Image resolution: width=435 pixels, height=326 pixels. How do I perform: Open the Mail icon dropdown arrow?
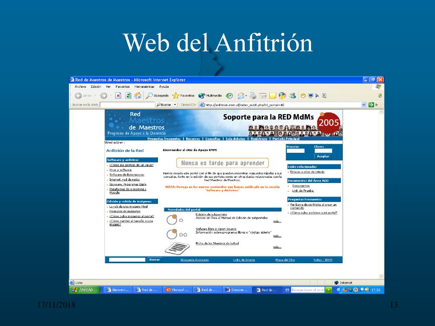coord(246,96)
